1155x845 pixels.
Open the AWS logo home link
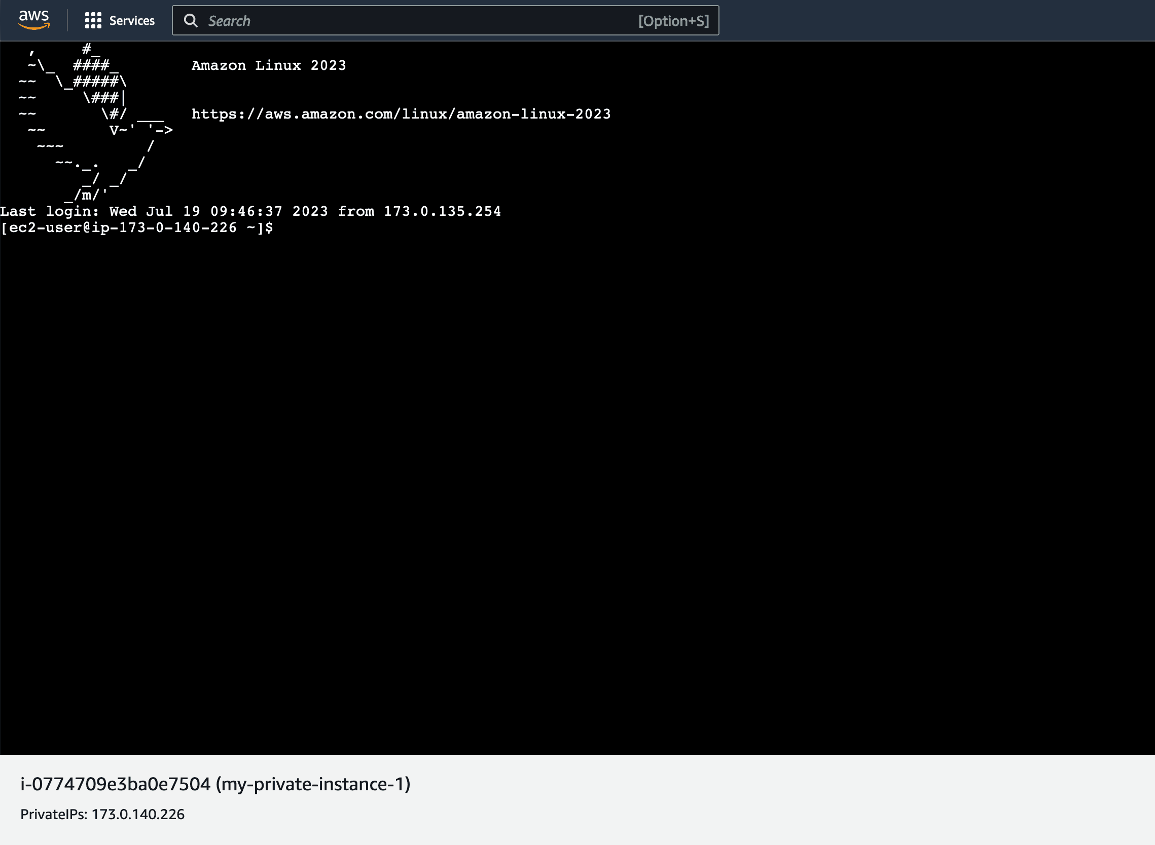point(34,20)
